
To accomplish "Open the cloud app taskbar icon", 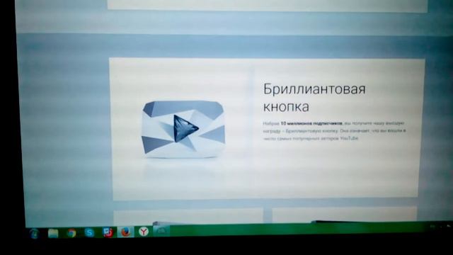I will (x=161, y=230).
